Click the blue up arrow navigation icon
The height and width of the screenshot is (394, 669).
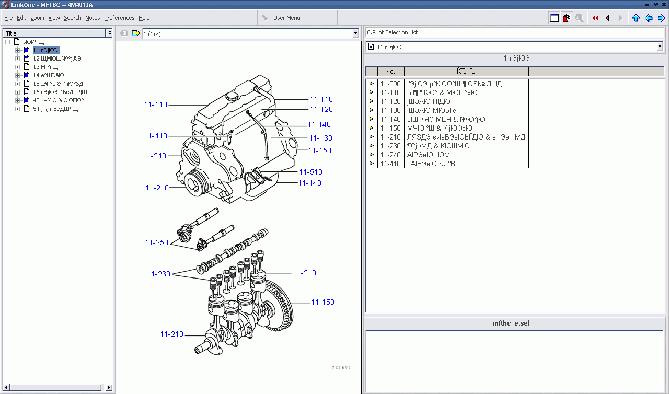point(636,18)
